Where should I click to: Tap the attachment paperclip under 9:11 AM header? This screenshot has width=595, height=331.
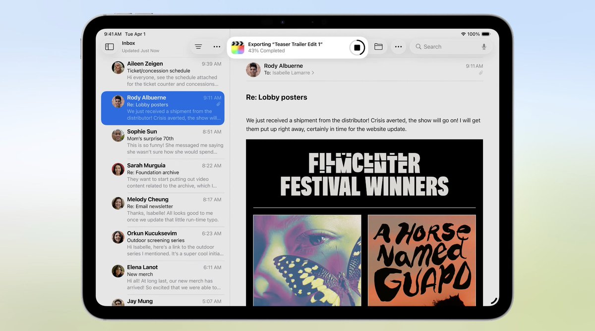coord(480,73)
